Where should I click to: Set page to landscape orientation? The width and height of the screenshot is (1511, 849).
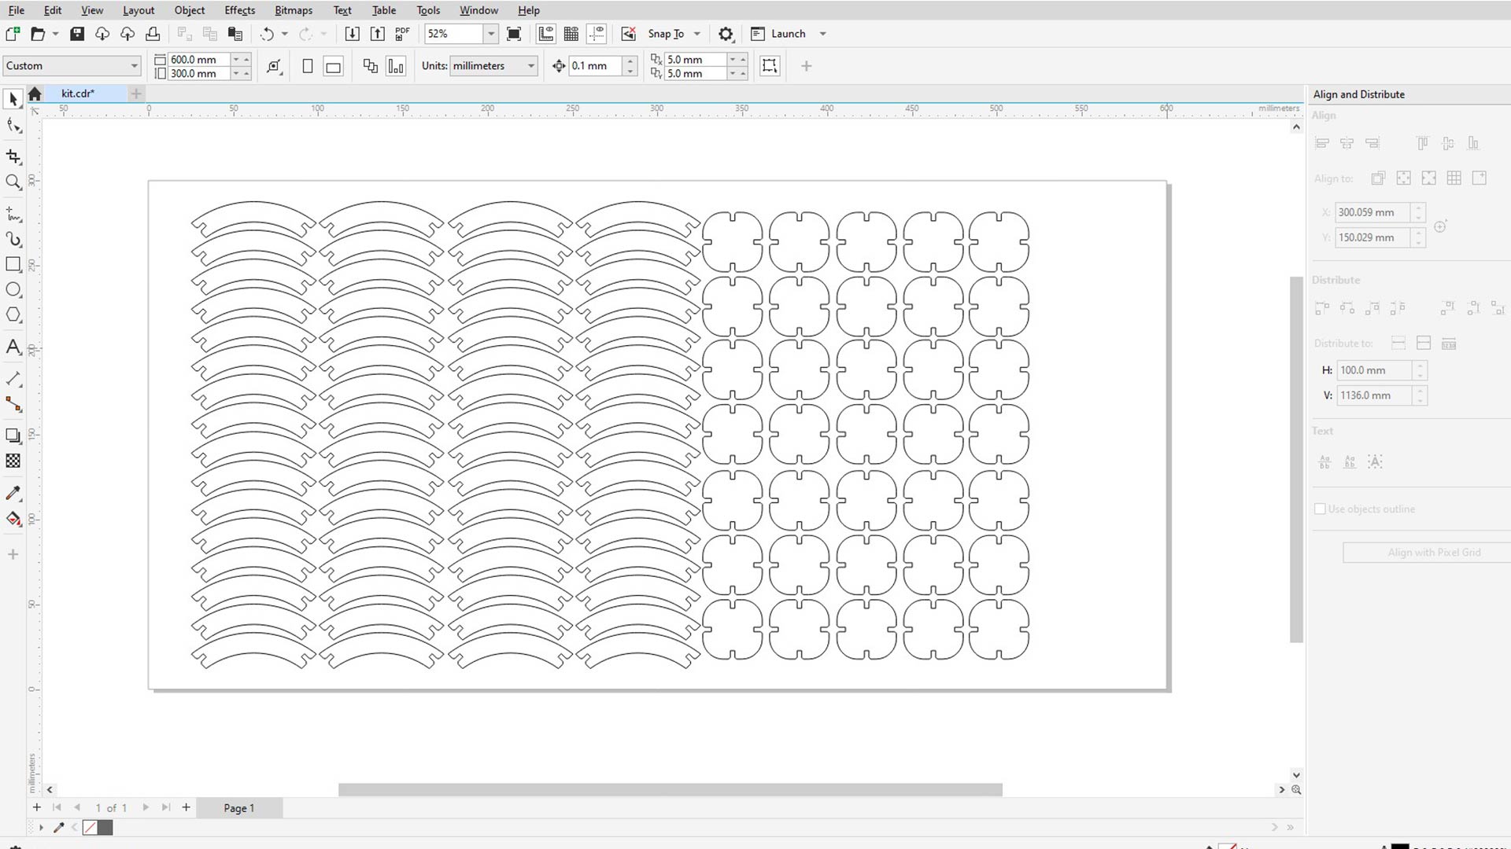click(x=334, y=66)
